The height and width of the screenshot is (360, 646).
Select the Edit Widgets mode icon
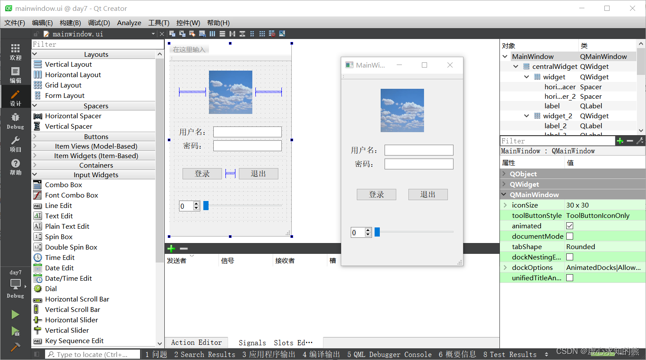[173, 34]
